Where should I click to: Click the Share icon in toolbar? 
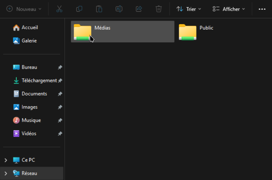(139, 9)
